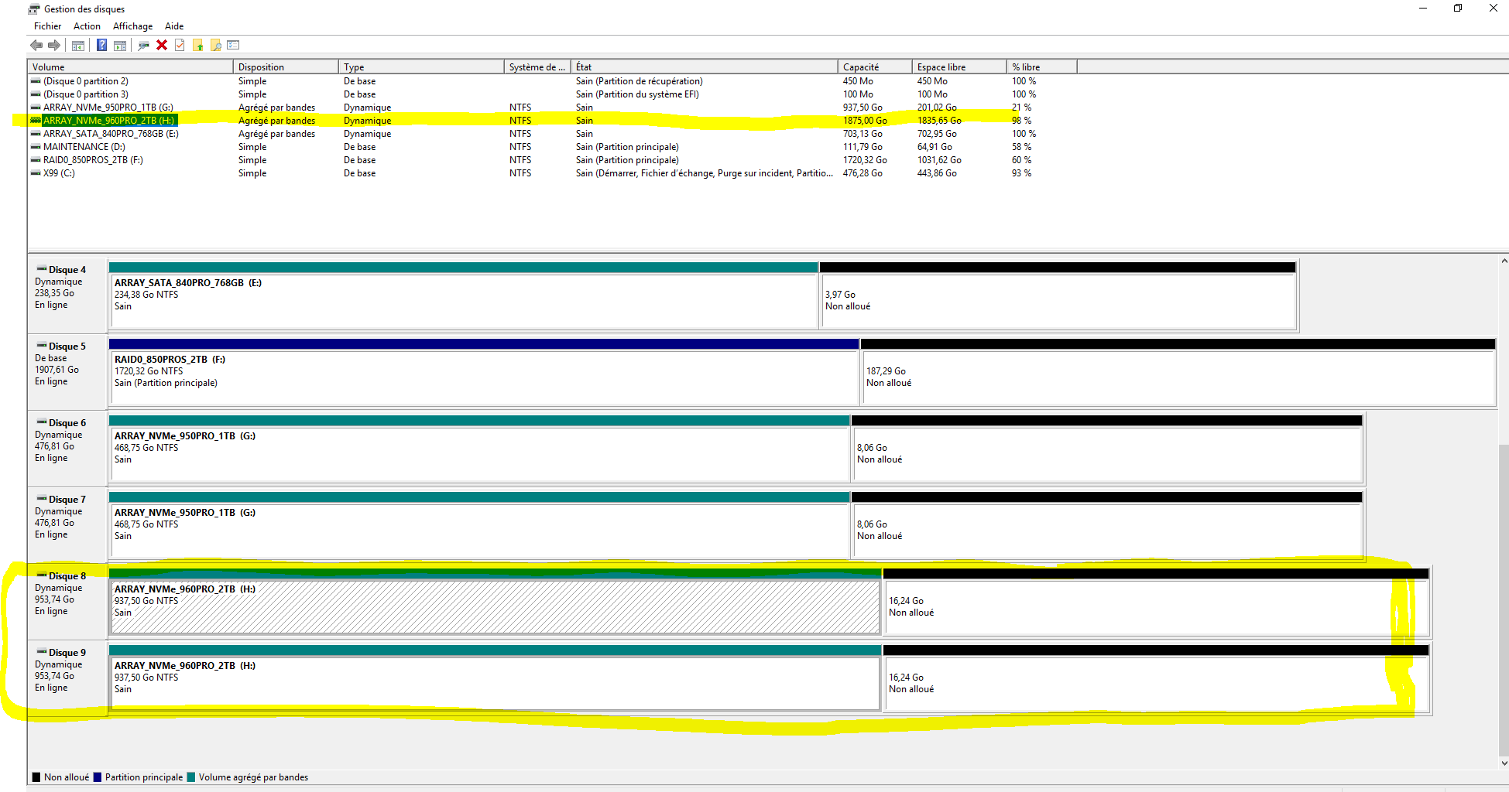
Task: Sort by the % libre column header
Action: 1041,67
